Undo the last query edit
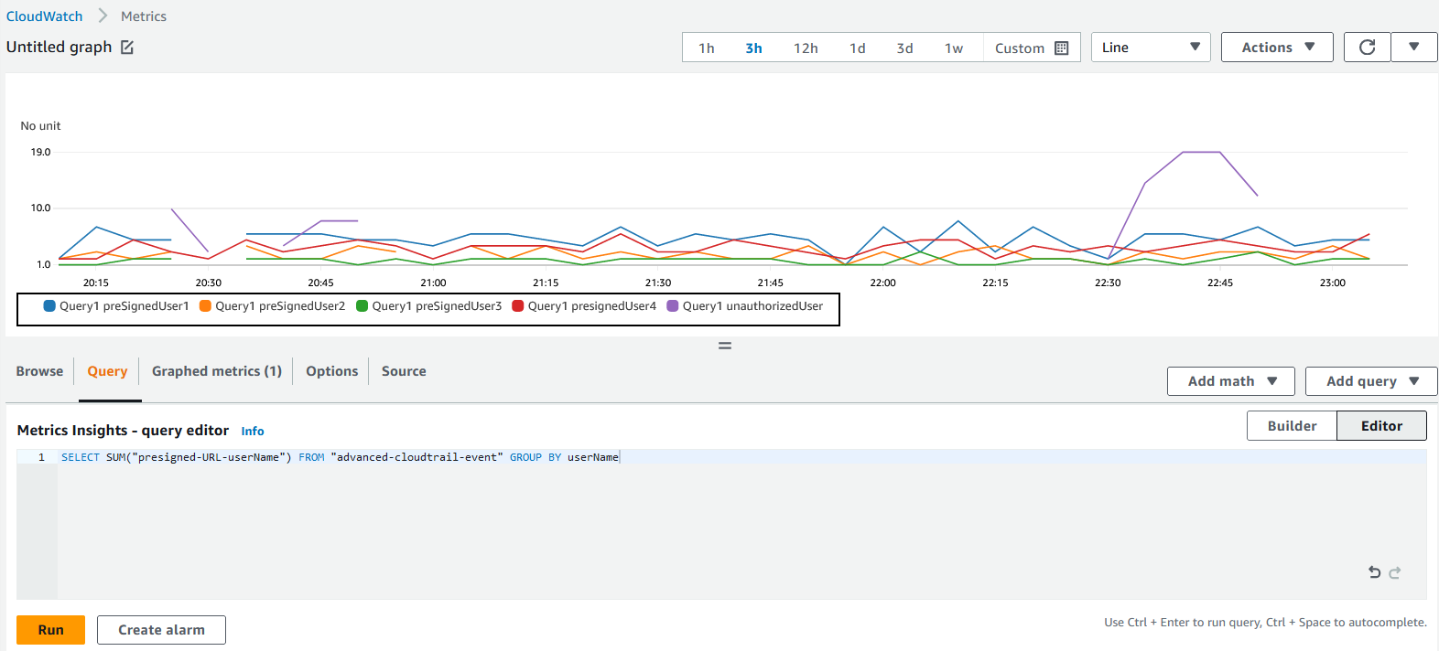The image size is (1439, 651). coord(1374,572)
